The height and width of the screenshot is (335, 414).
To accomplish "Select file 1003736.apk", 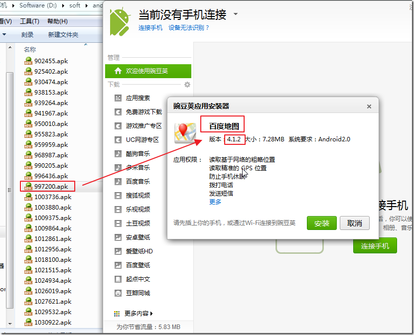I will tap(53, 197).
